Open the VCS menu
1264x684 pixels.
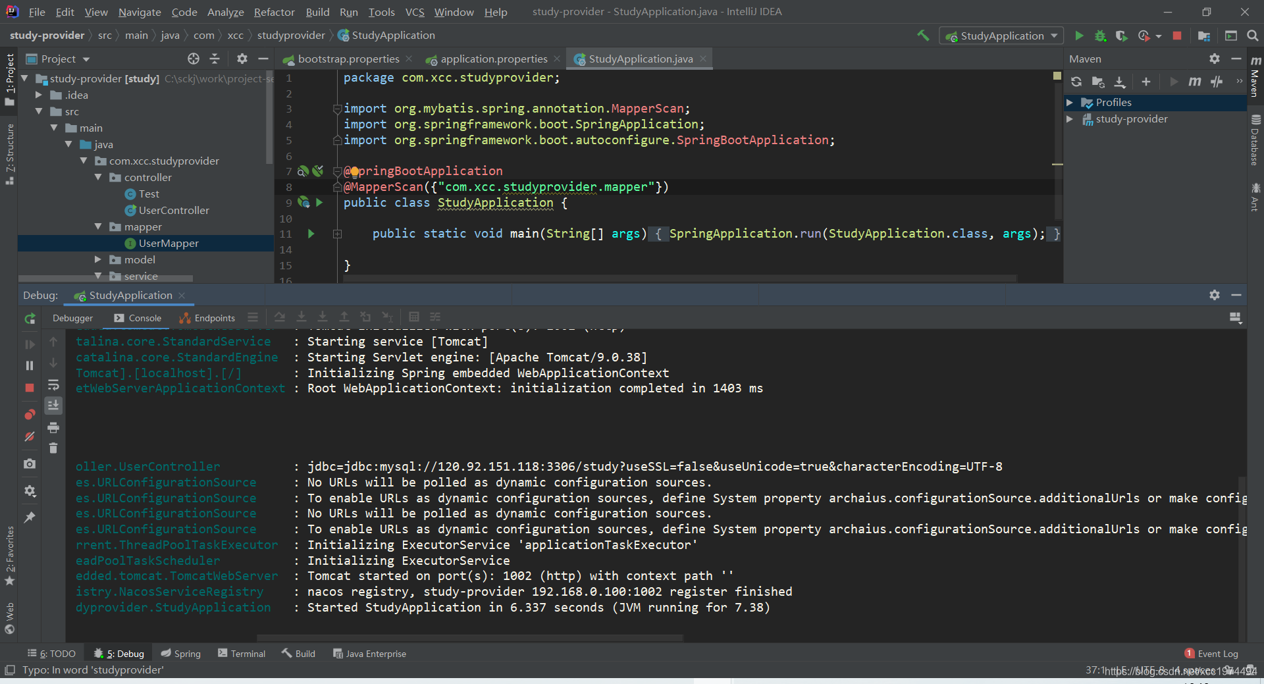415,12
